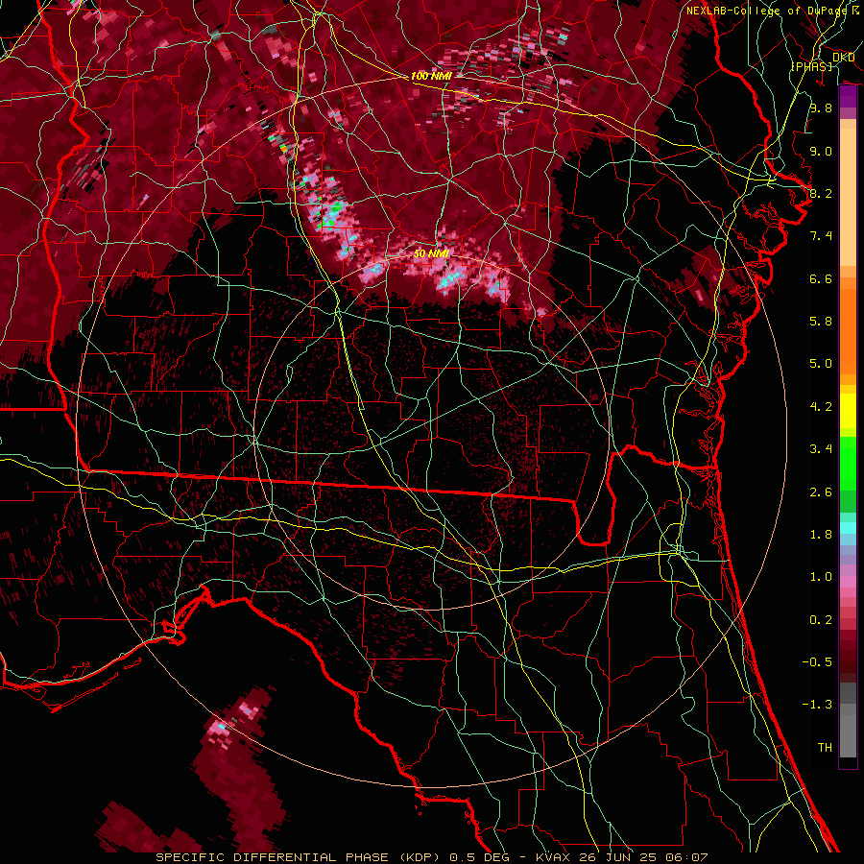
Task: Select the 3.4 legend value
Action: pos(821,449)
